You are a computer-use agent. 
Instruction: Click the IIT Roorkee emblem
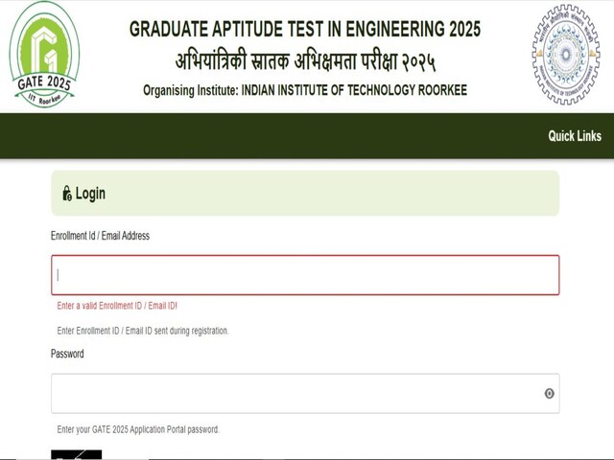click(x=565, y=54)
